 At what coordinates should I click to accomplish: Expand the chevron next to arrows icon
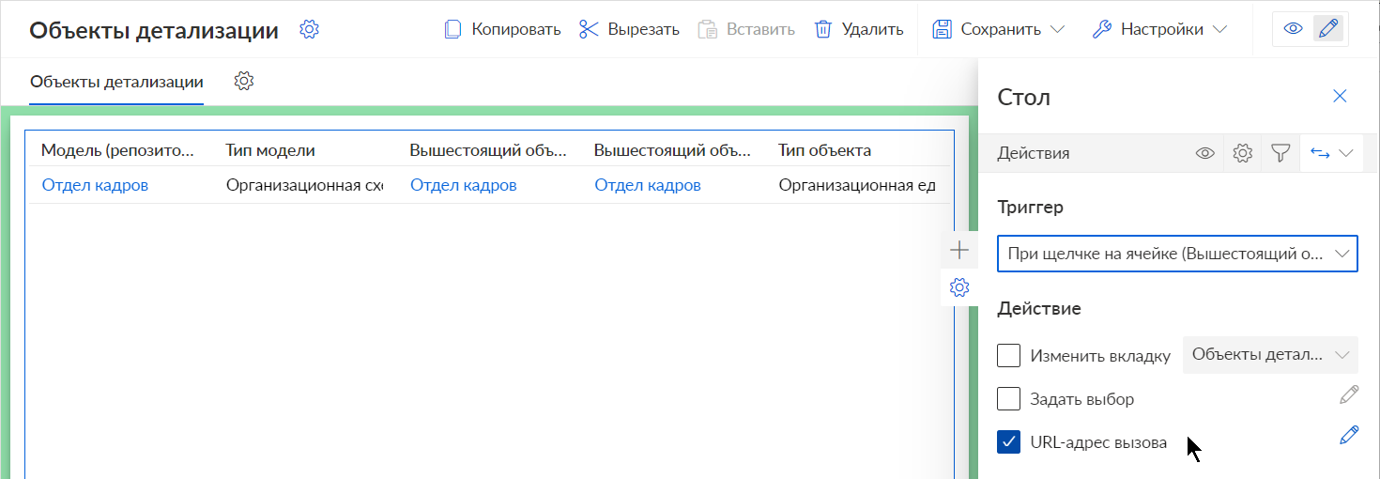[1346, 153]
